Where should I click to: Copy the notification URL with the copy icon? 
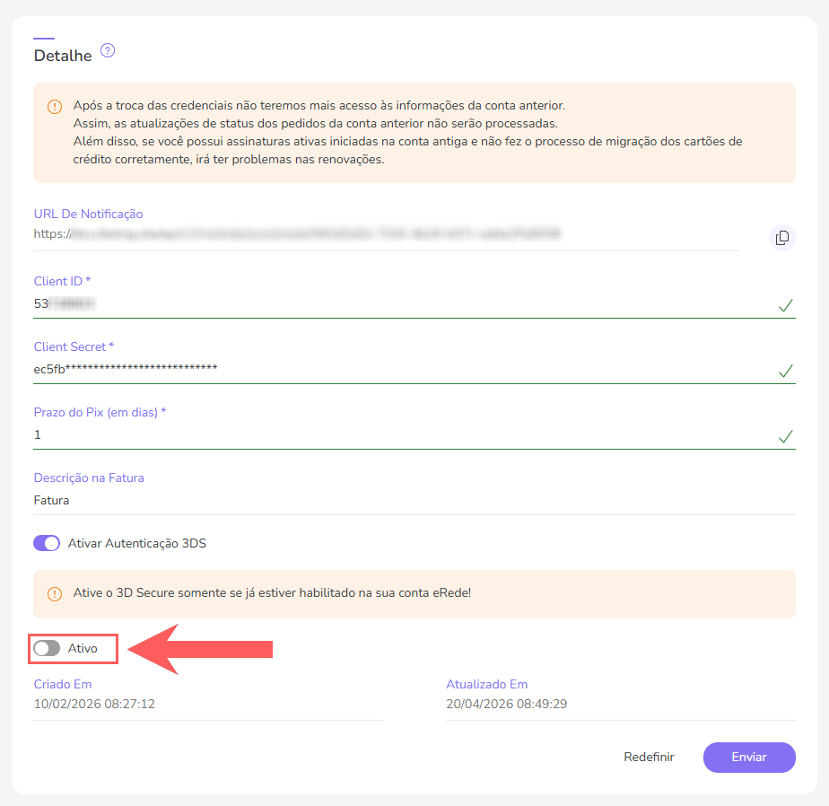(x=782, y=238)
